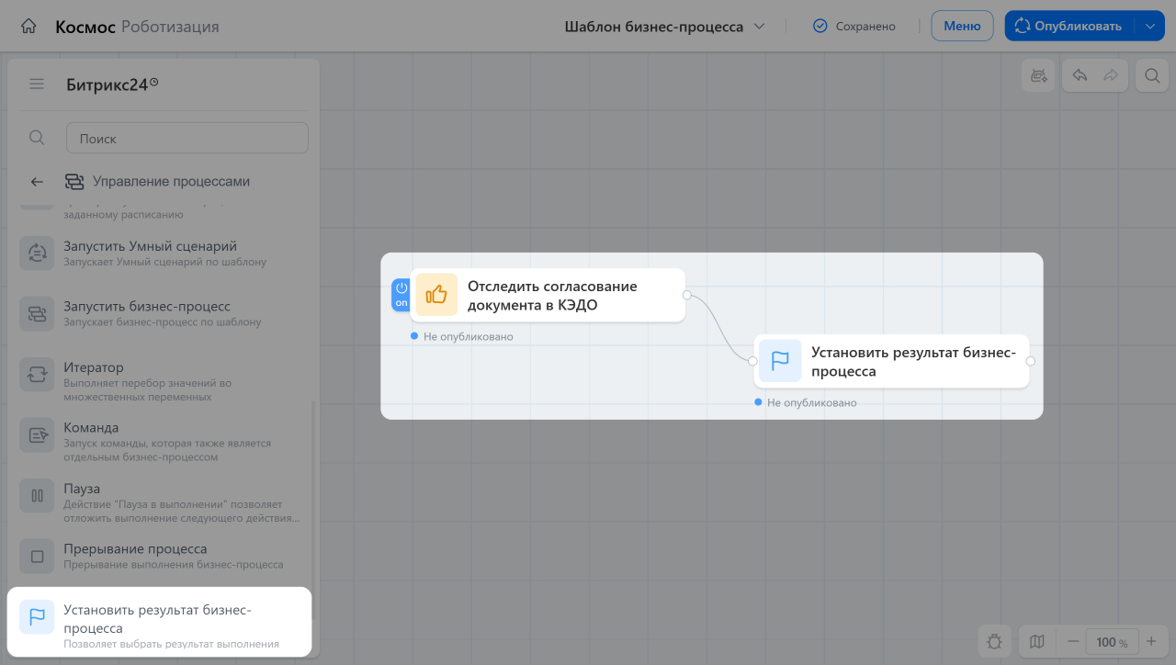Viewport: 1176px width, 665px height.
Task: Open the hamburger menu beside Битрикс24
Action: (37, 85)
